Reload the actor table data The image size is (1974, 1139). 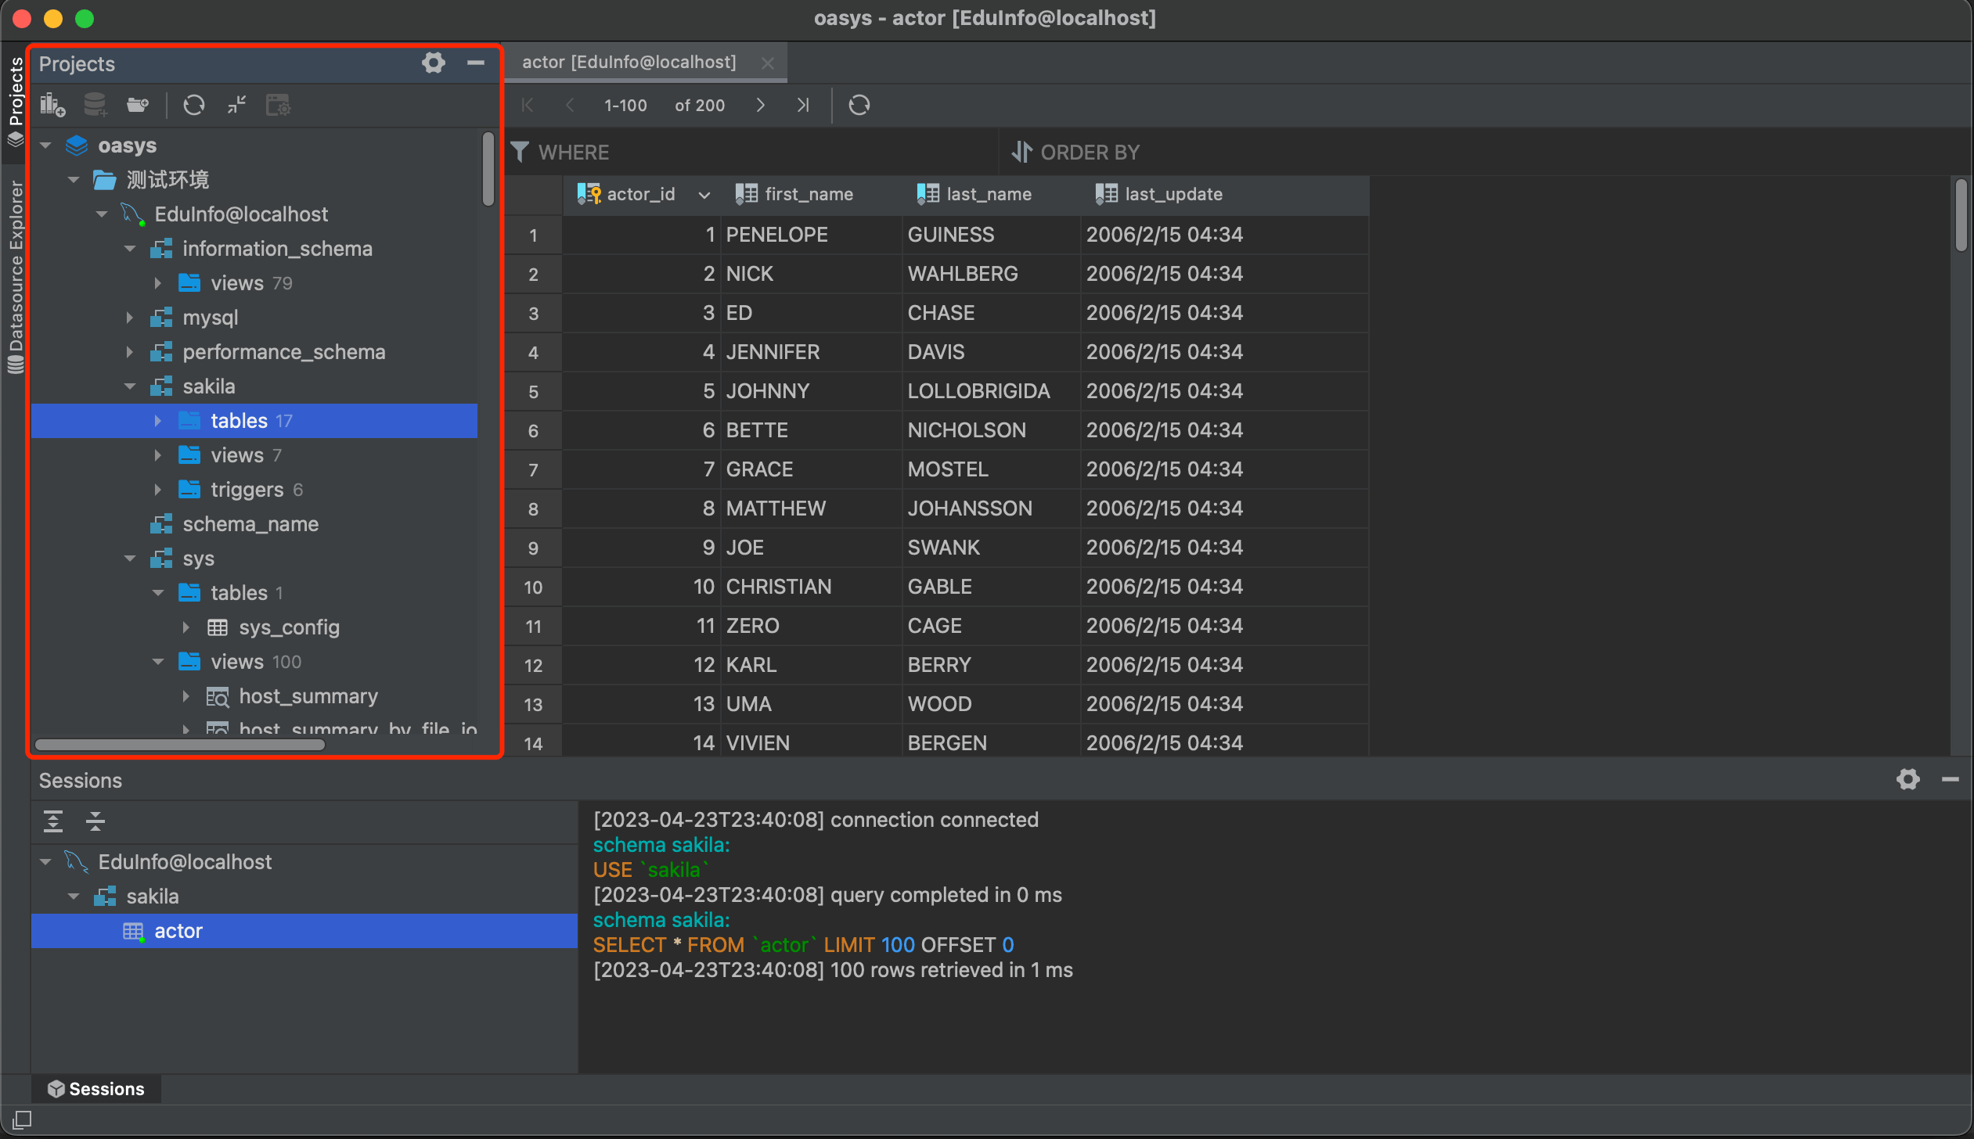click(859, 105)
